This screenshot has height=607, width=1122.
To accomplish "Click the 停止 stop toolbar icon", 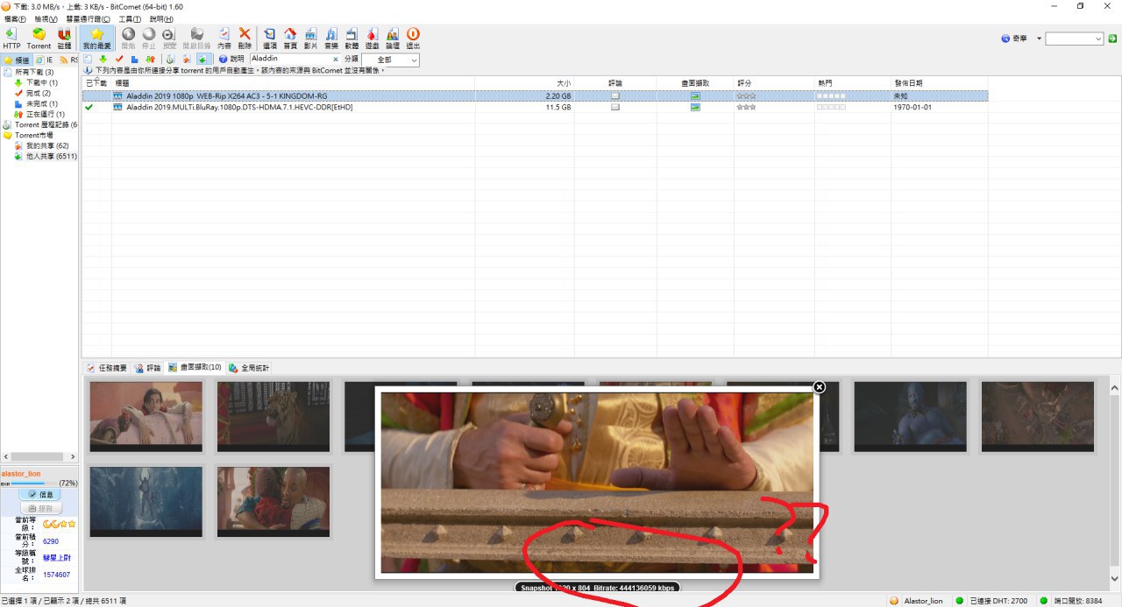I will tap(148, 38).
